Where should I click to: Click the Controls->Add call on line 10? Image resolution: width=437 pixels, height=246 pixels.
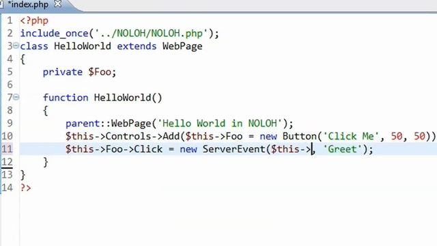coord(142,136)
